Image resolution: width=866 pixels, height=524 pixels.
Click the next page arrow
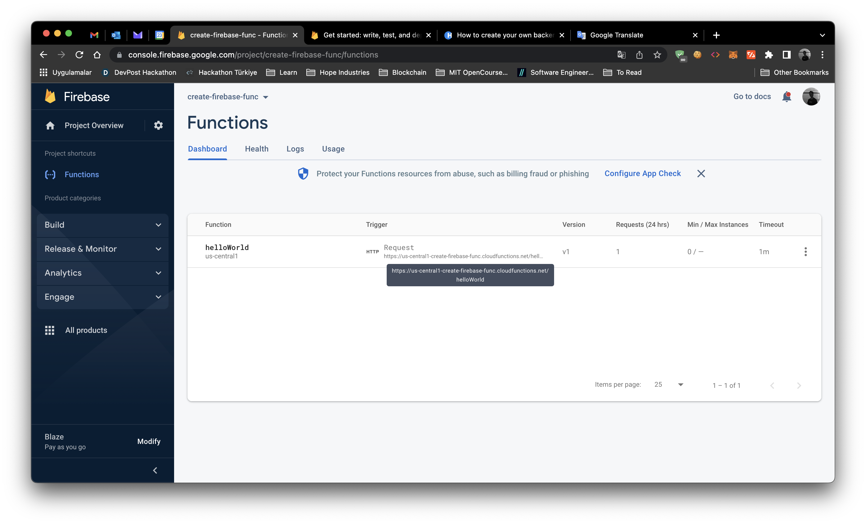[x=799, y=385]
